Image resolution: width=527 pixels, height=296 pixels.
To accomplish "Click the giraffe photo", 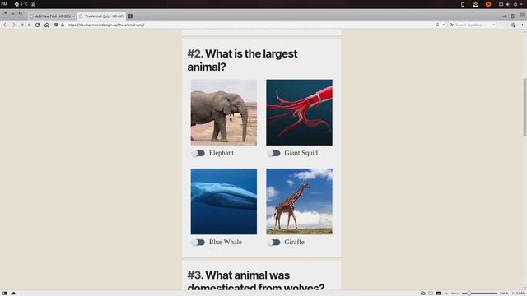I will tap(299, 201).
